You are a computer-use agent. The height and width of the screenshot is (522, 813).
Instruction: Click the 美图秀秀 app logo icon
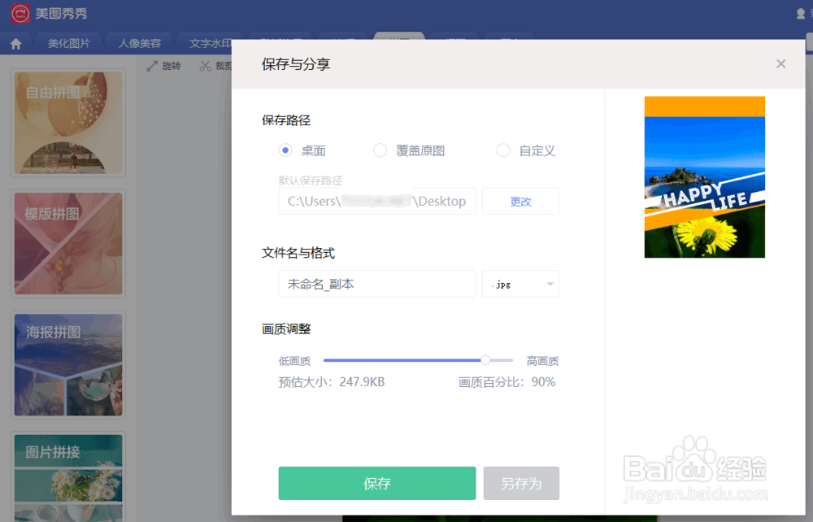coord(20,13)
